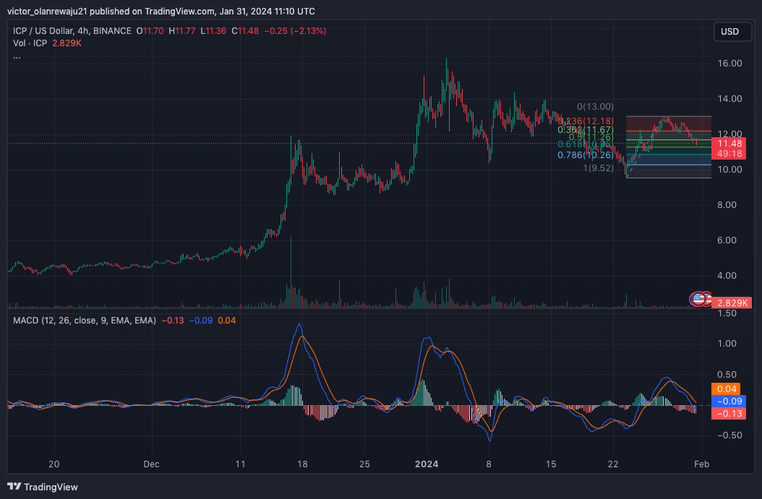
Task: Click the 1.00 MACD axis label
Action: click(727, 344)
